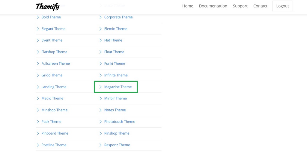Select the chevron before Notes Theme
This screenshot has width=307, height=154.
101,110
